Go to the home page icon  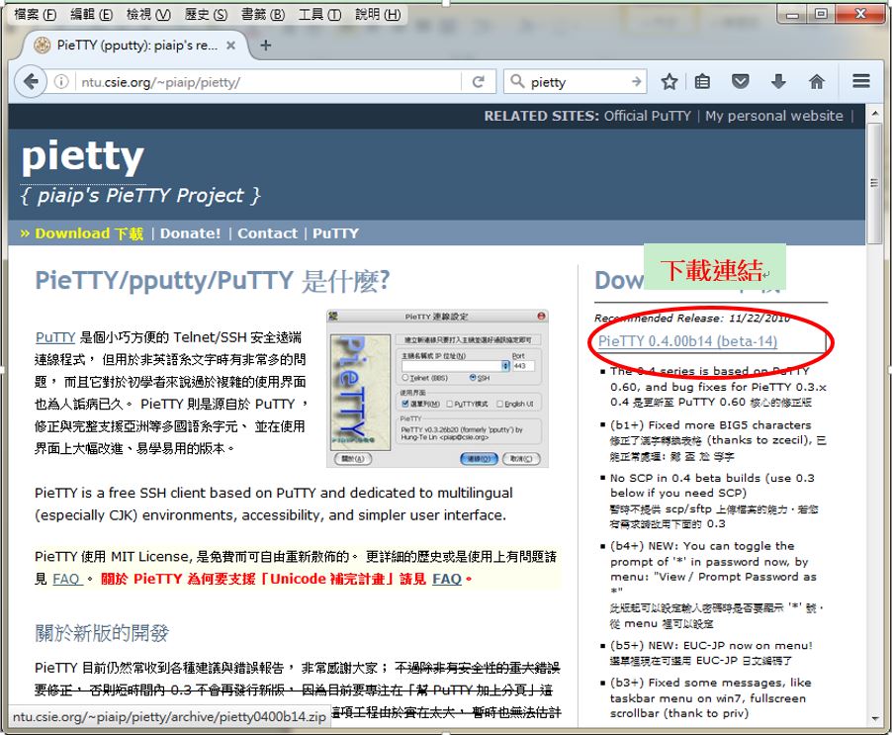point(816,82)
